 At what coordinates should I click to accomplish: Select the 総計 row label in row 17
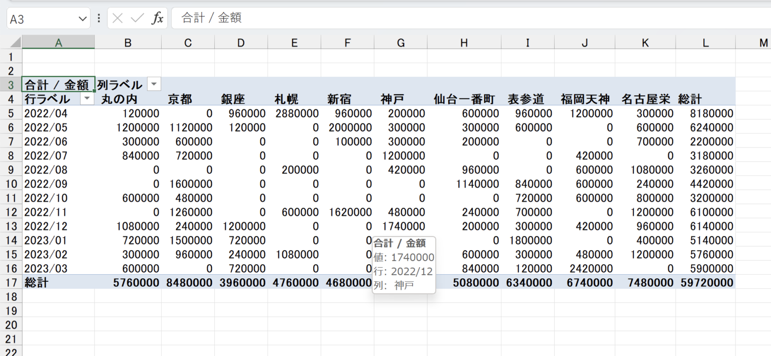(58, 283)
